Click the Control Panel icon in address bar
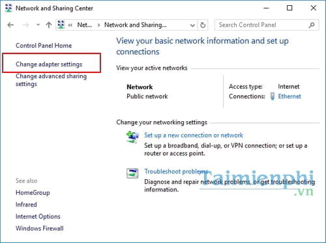326x243 pixels. [61, 25]
